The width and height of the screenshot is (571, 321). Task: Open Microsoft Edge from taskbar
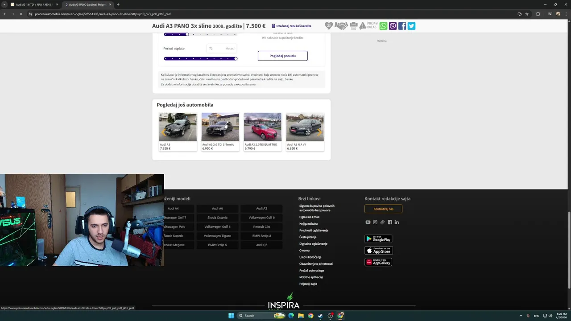click(x=291, y=316)
